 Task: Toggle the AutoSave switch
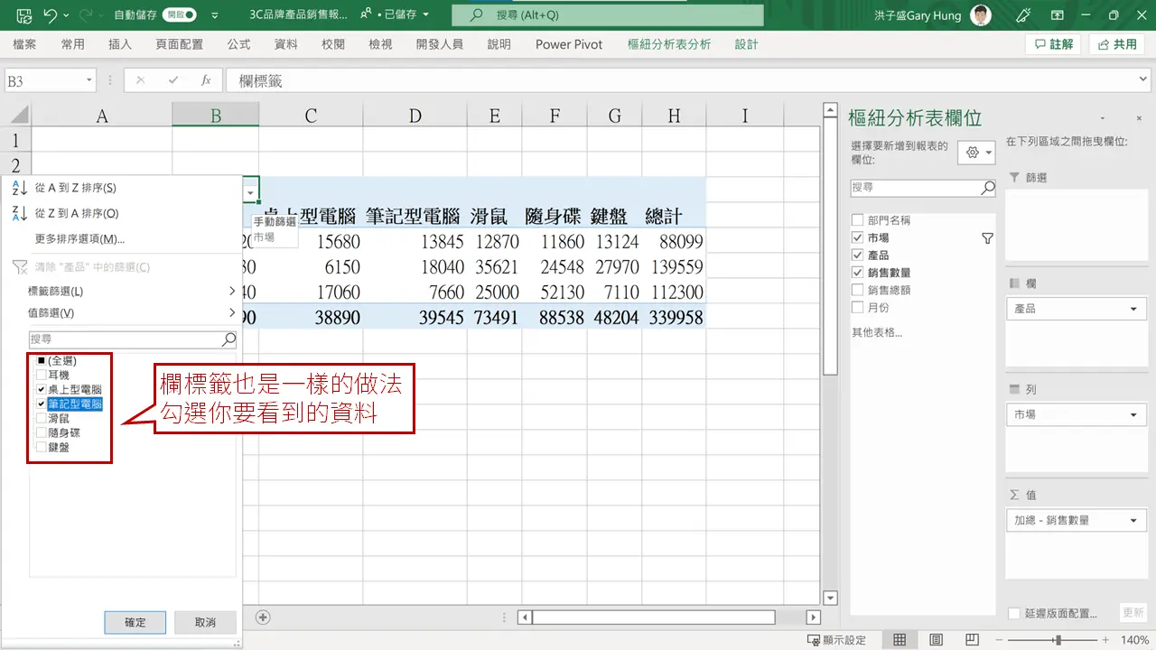179,15
